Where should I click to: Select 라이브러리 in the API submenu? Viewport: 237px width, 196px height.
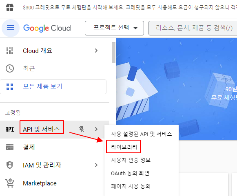[x=124, y=147]
